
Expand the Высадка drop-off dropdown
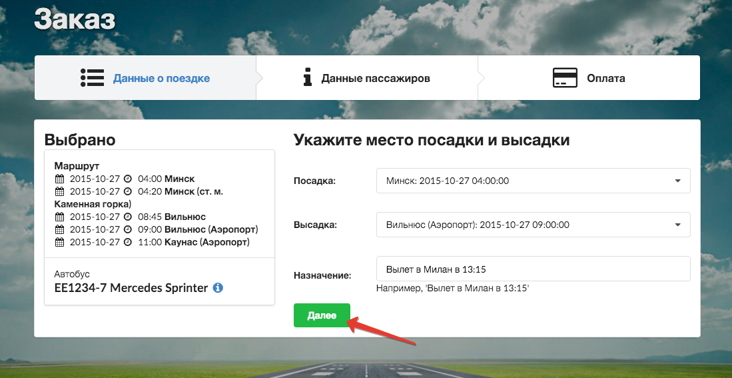click(x=533, y=225)
